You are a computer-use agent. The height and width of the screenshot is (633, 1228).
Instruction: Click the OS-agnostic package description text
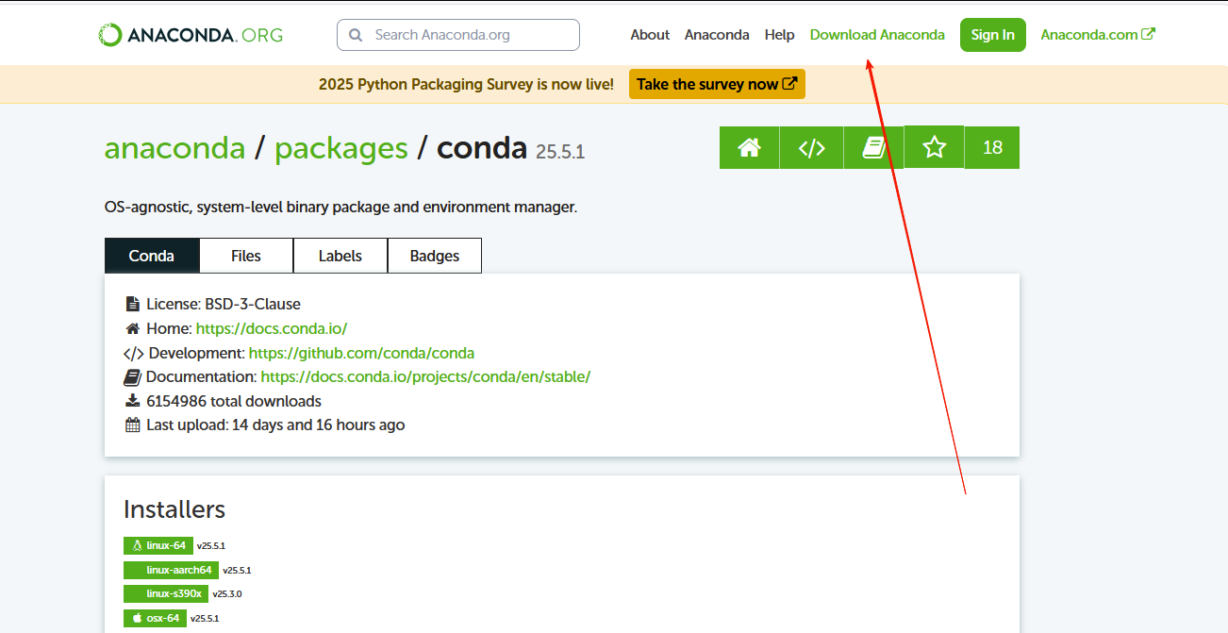[x=340, y=207]
